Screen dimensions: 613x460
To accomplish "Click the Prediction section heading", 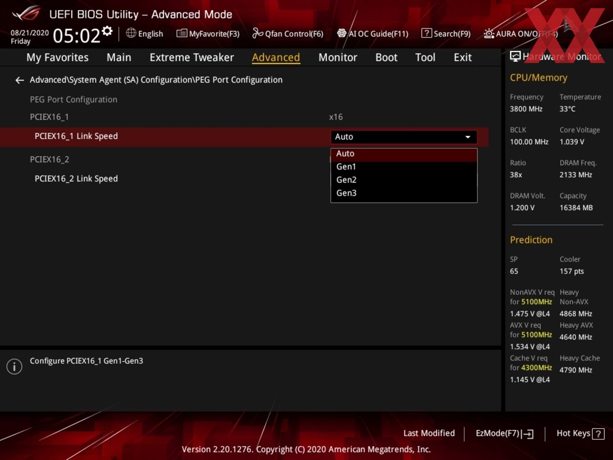I will tap(531, 240).
